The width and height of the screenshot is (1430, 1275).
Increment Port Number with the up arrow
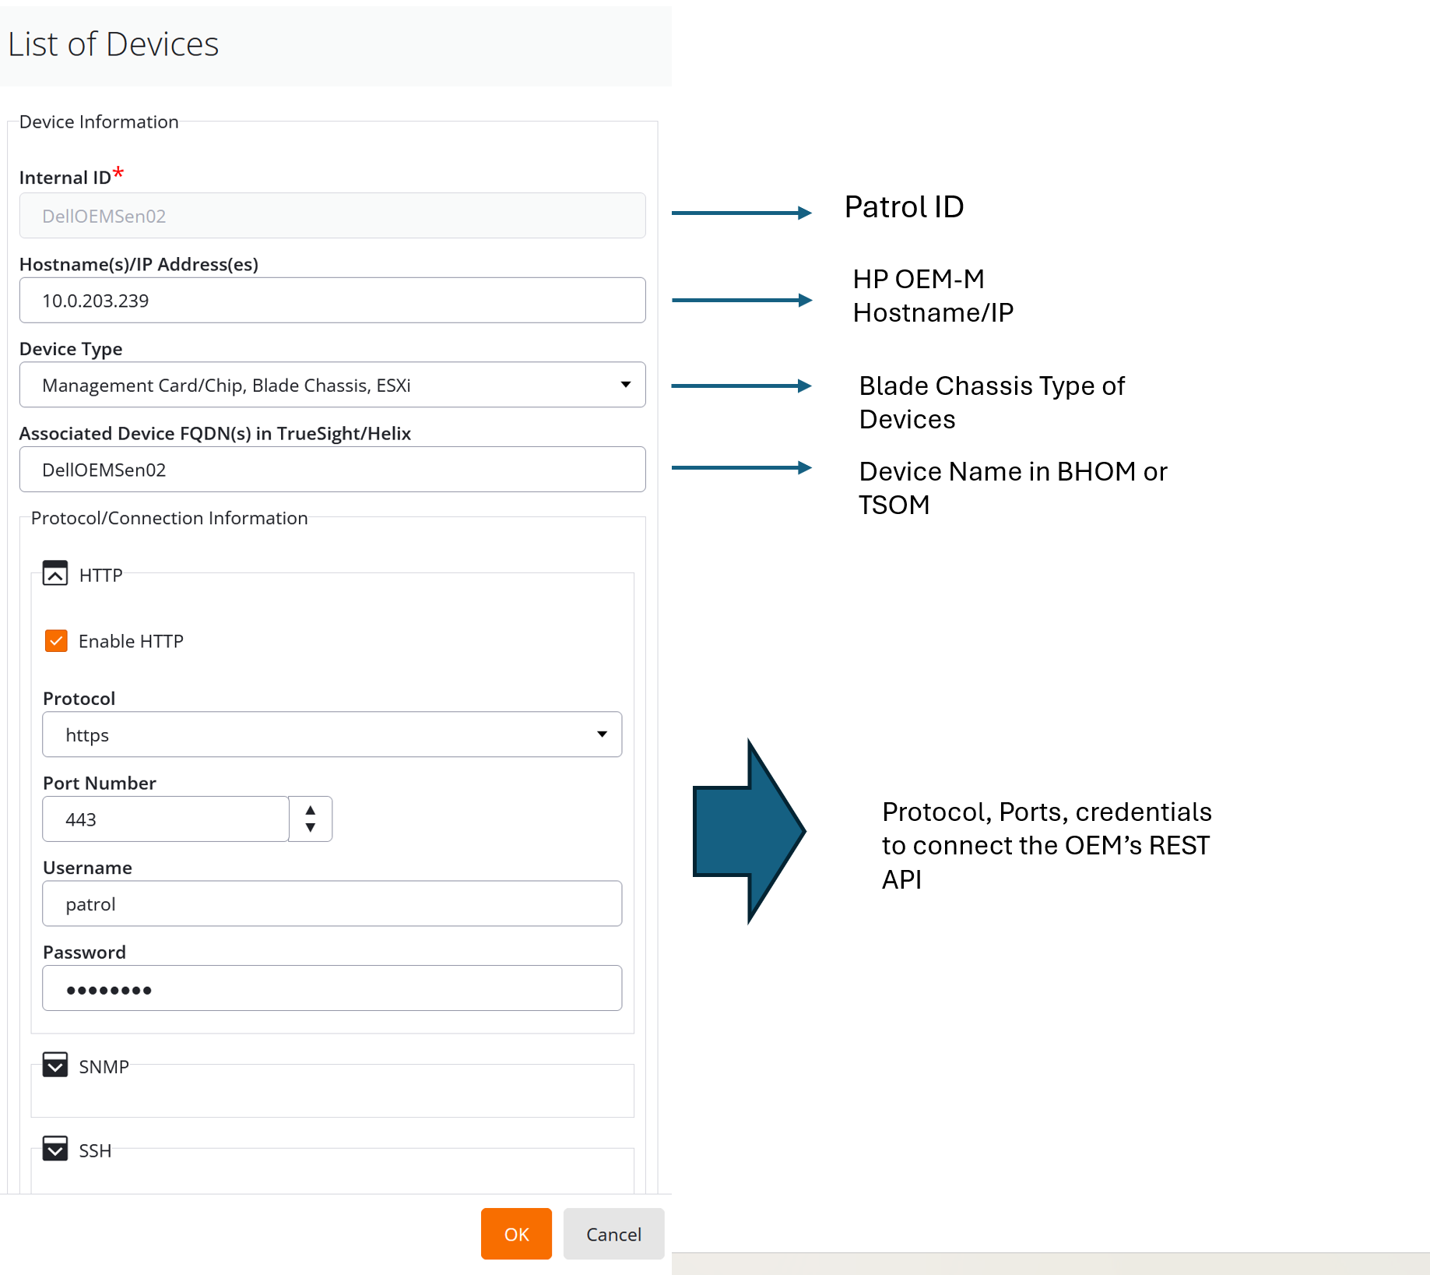(x=310, y=808)
